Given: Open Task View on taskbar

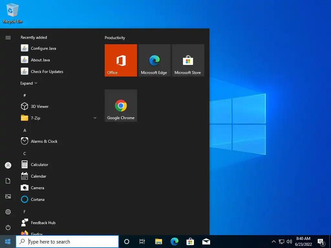Looking at the screenshot, I should pyautogui.click(x=142, y=242).
